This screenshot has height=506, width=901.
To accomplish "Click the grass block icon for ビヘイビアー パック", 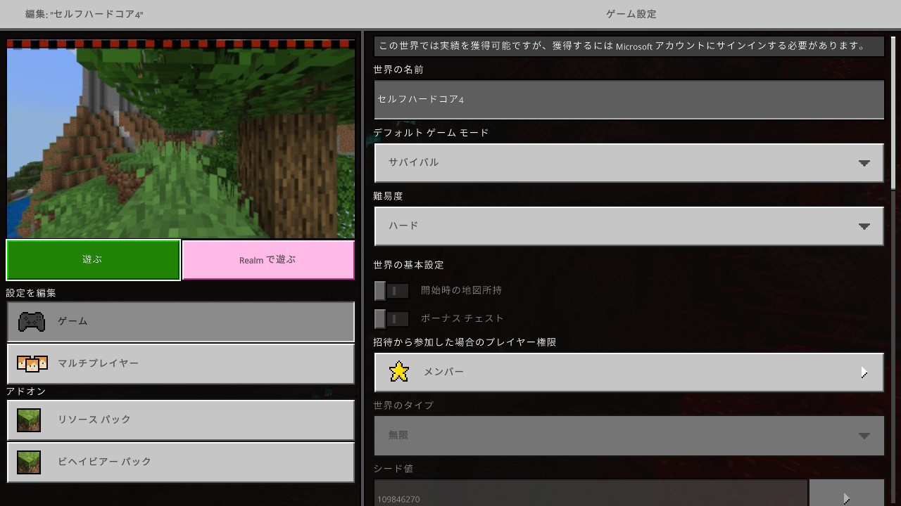I will pos(29,462).
